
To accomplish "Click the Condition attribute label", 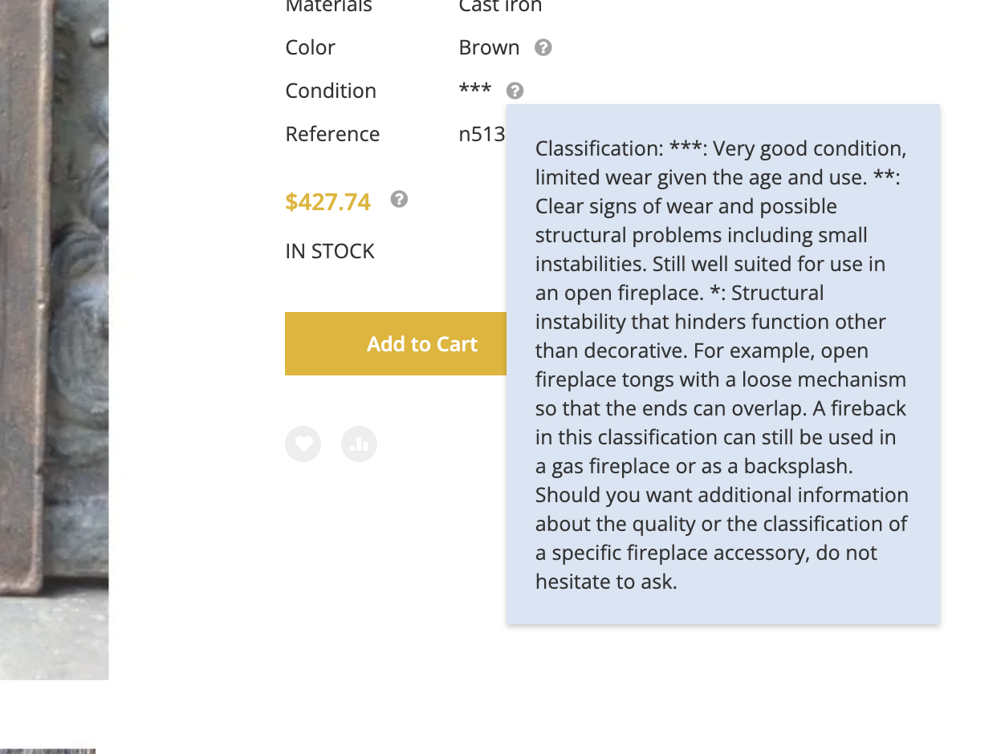I will (331, 91).
